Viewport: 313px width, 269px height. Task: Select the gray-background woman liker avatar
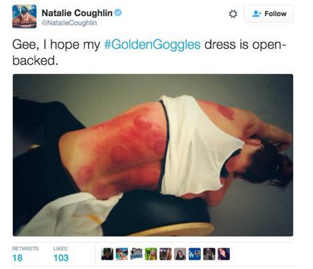tap(180, 254)
